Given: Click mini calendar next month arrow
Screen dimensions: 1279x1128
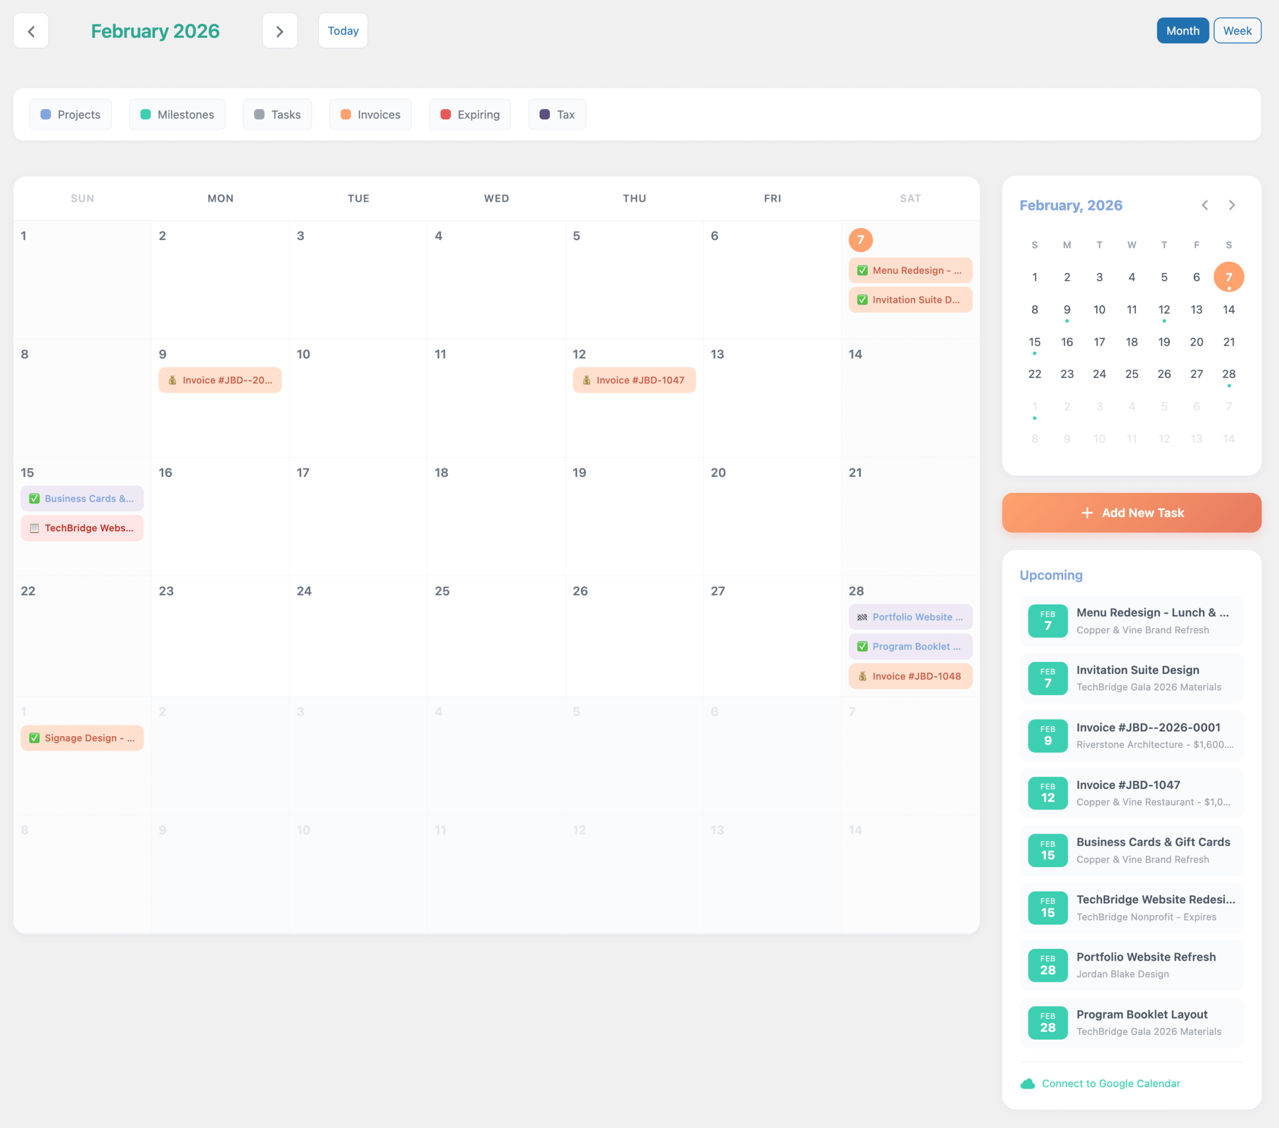Looking at the screenshot, I should pos(1231,205).
